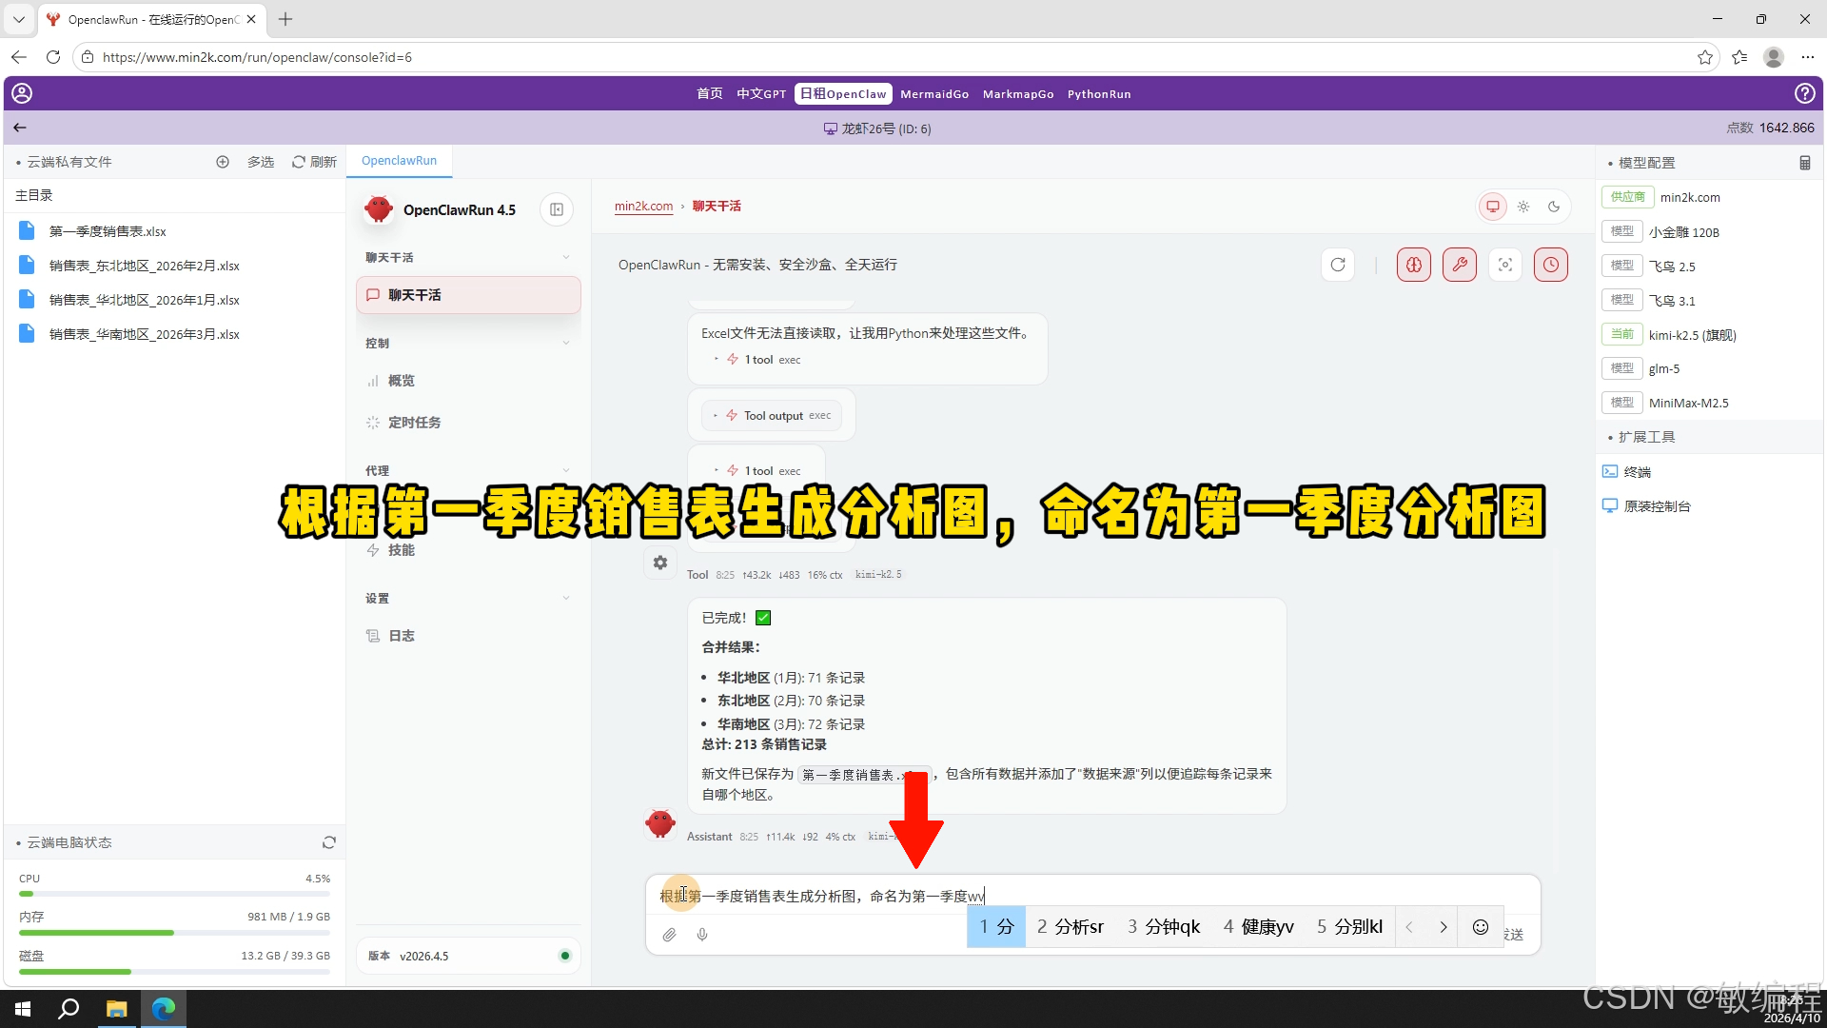Open 终端 in the extension tools panel
Screen dimensions: 1827x1028
click(1637, 471)
